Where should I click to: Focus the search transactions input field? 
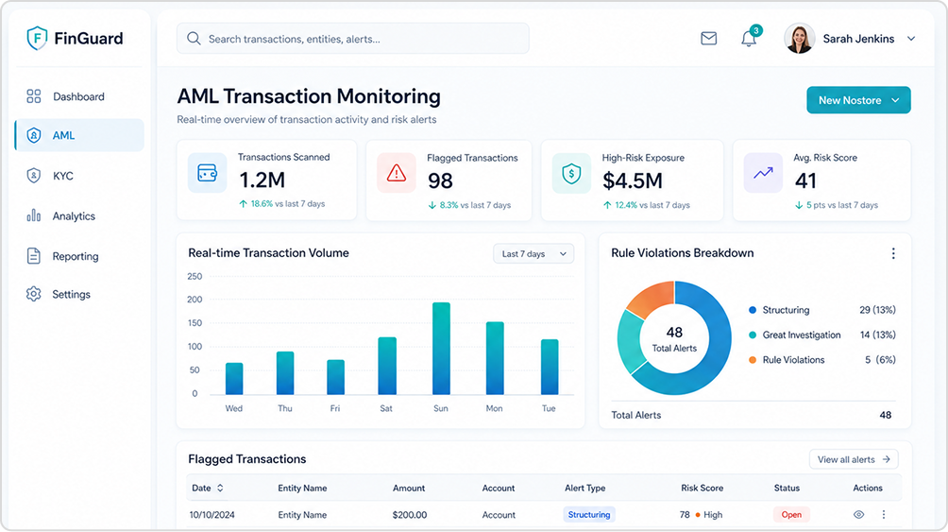tap(352, 39)
